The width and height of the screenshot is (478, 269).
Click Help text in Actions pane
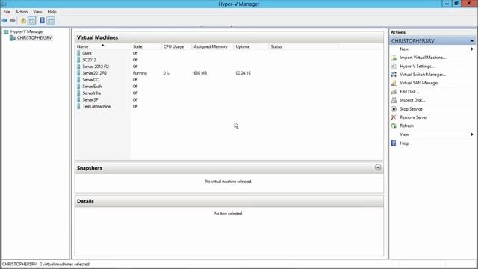tap(404, 143)
